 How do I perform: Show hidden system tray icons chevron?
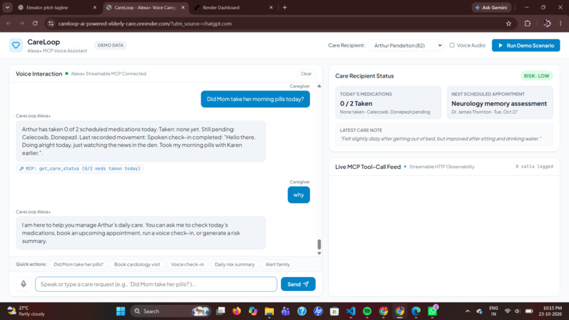point(467,312)
